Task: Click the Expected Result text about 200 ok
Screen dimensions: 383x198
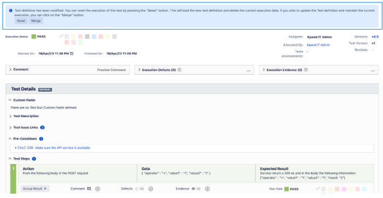Action: click(x=308, y=176)
